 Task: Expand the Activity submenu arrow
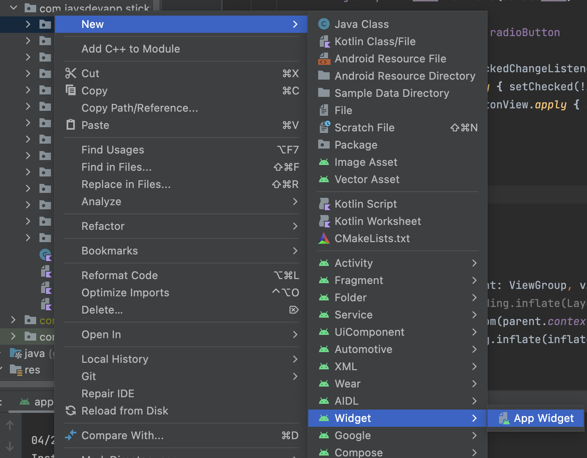[x=474, y=263]
